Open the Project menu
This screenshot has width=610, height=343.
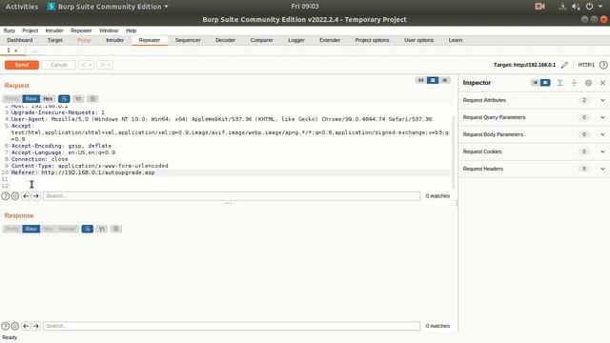[x=30, y=30]
